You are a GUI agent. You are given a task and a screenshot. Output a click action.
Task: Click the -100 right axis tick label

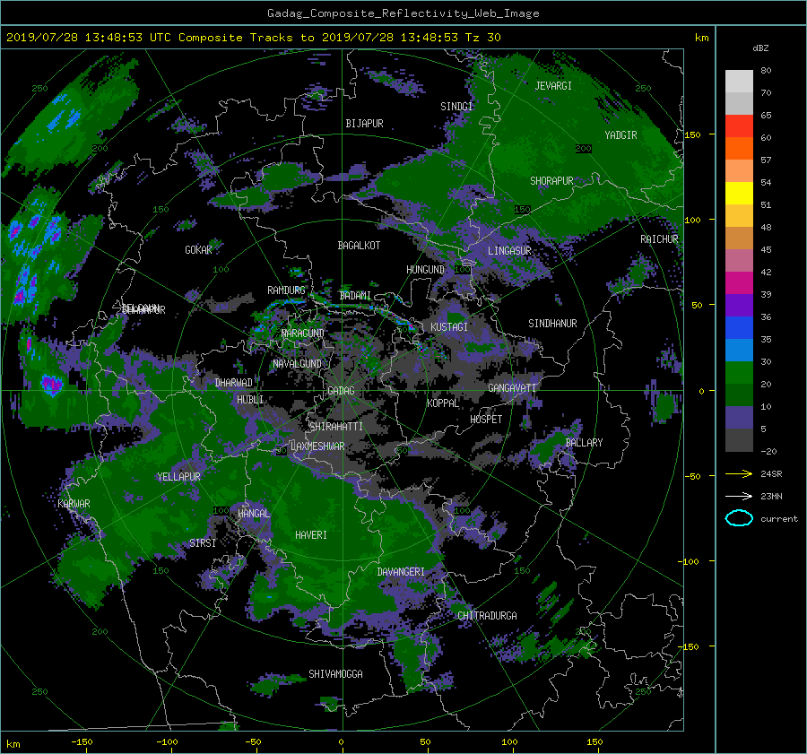coord(688,561)
